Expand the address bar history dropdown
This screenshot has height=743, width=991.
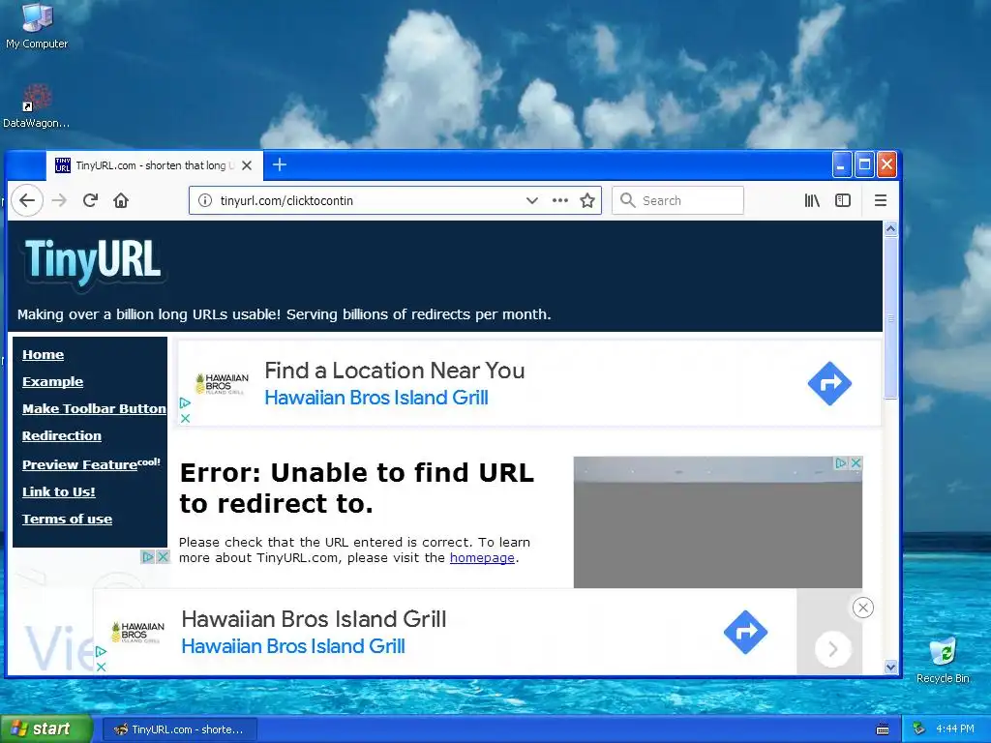tap(532, 200)
